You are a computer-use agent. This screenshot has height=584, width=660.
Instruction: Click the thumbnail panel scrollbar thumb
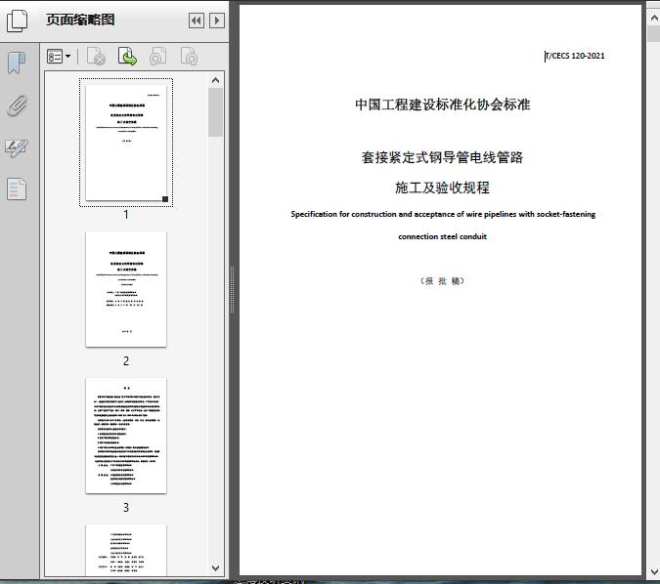click(215, 112)
